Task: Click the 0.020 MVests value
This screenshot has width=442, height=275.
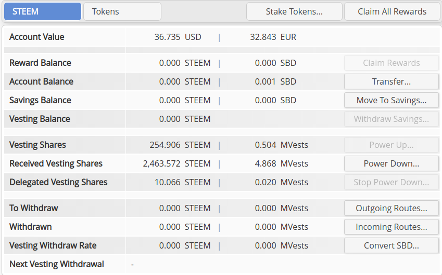Action: pyautogui.click(x=281, y=182)
